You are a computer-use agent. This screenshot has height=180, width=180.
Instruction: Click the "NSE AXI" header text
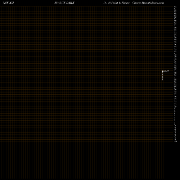pos(8,3)
